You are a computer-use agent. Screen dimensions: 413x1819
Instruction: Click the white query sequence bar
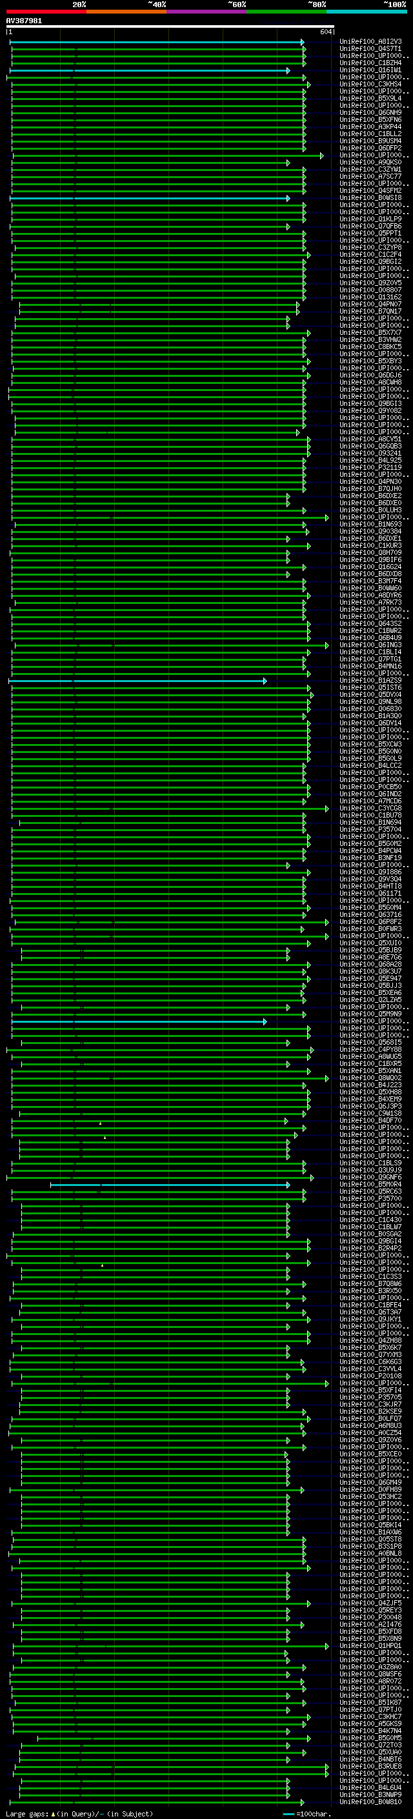click(x=170, y=27)
